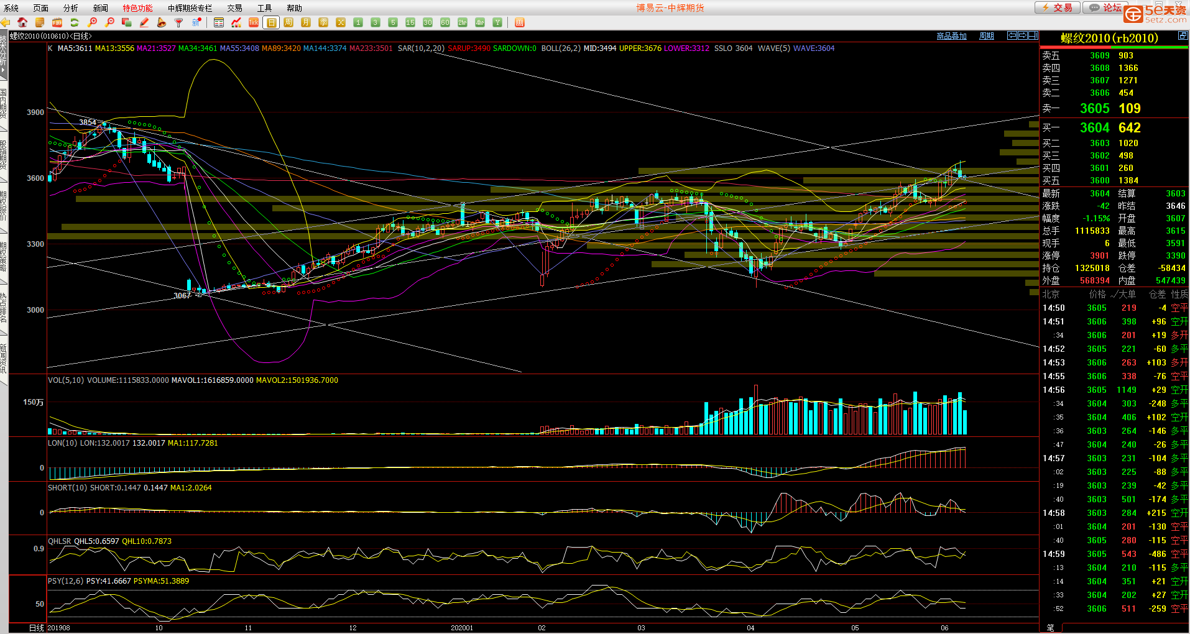Click the zoom in magnifier icon
The width and height of the screenshot is (1190, 634).
(92, 22)
